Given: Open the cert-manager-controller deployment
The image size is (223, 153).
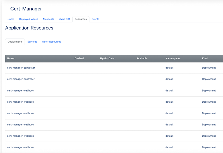Looking at the screenshot, I should pos(21,79).
